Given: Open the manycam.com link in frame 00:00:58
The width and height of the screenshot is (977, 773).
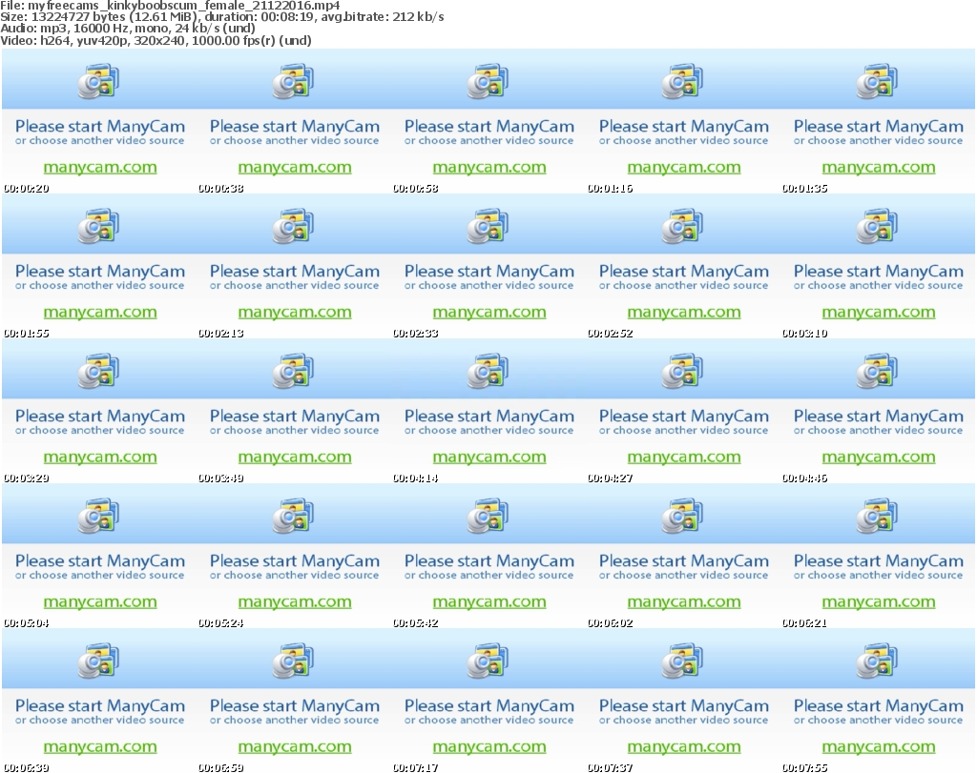Looking at the screenshot, I should tap(489, 168).
